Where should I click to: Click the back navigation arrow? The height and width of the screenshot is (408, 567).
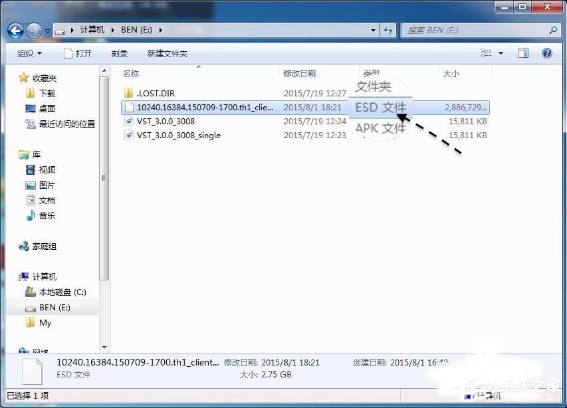click(x=15, y=30)
